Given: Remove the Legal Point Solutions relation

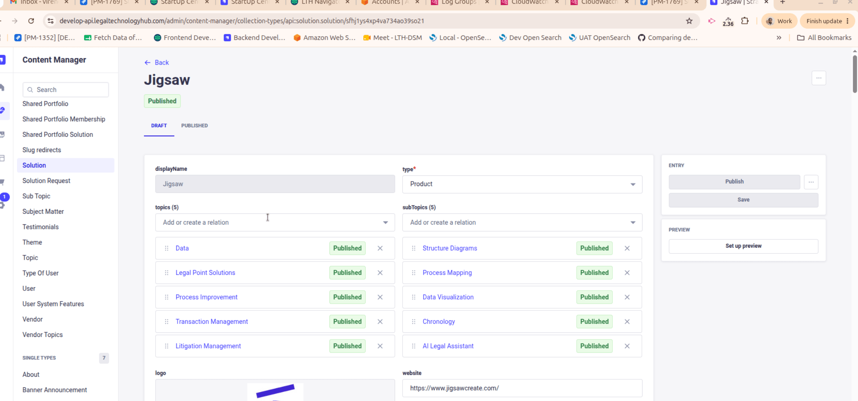Looking at the screenshot, I should pyautogui.click(x=380, y=273).
